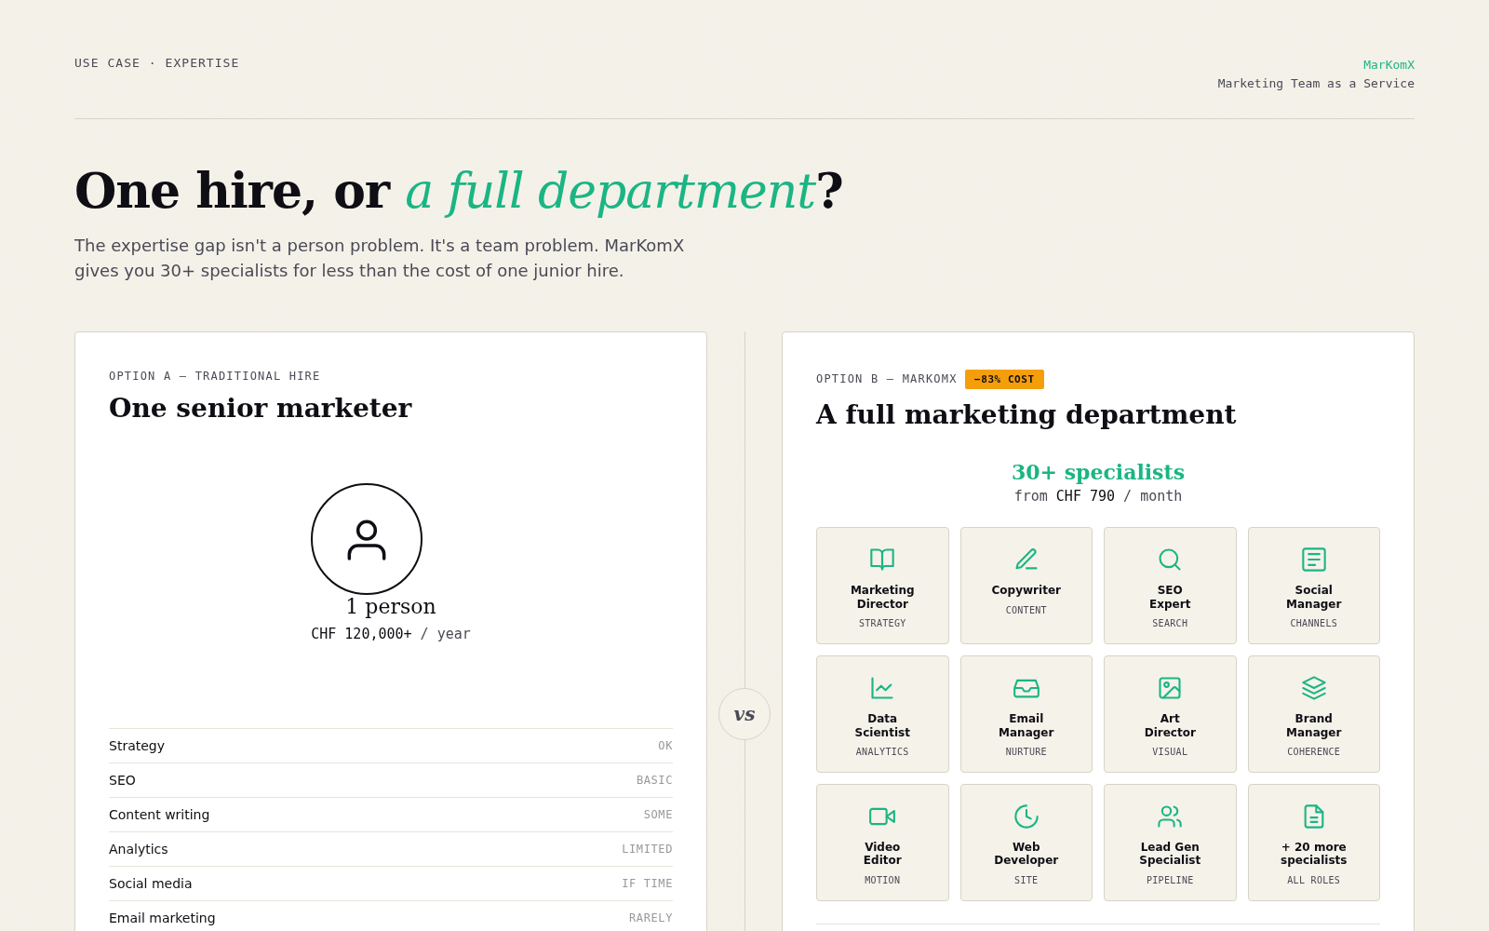Click the 'BASIC' rating for SEO

[654, 780]
